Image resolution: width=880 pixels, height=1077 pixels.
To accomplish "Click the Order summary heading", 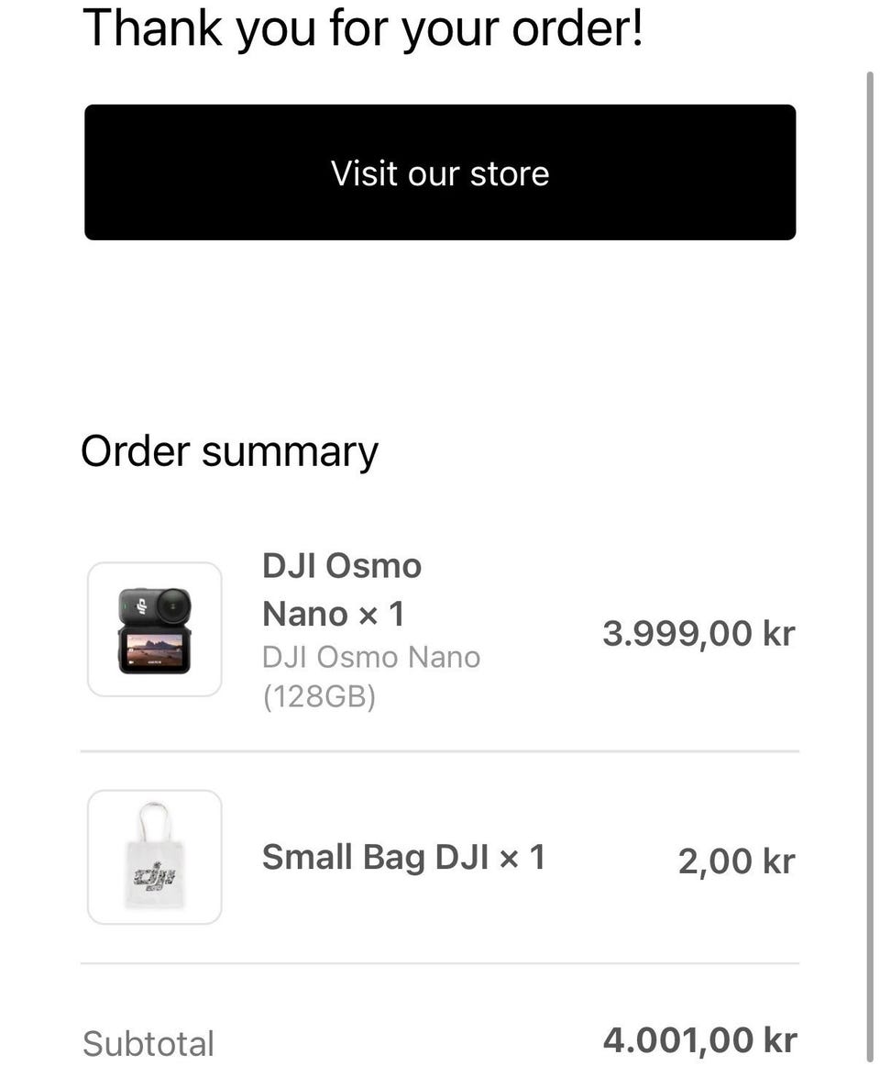I will pos(229,452).
